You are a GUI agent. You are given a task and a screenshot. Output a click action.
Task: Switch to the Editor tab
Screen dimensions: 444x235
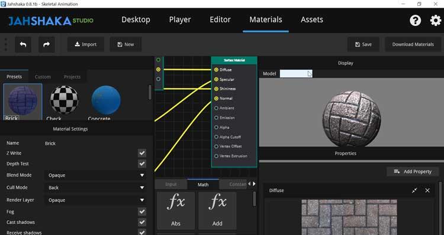coord(220,19)
